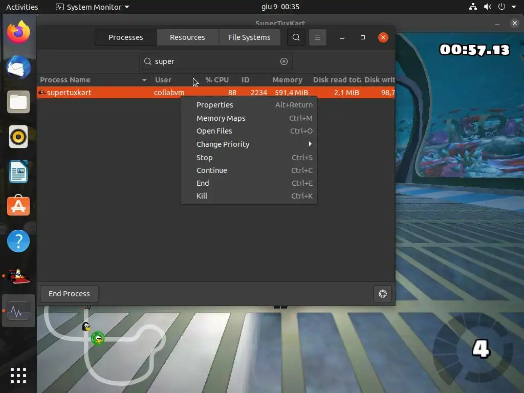Open the Activities overview
This screenshot has height=393, width=524.
[22, 7]
